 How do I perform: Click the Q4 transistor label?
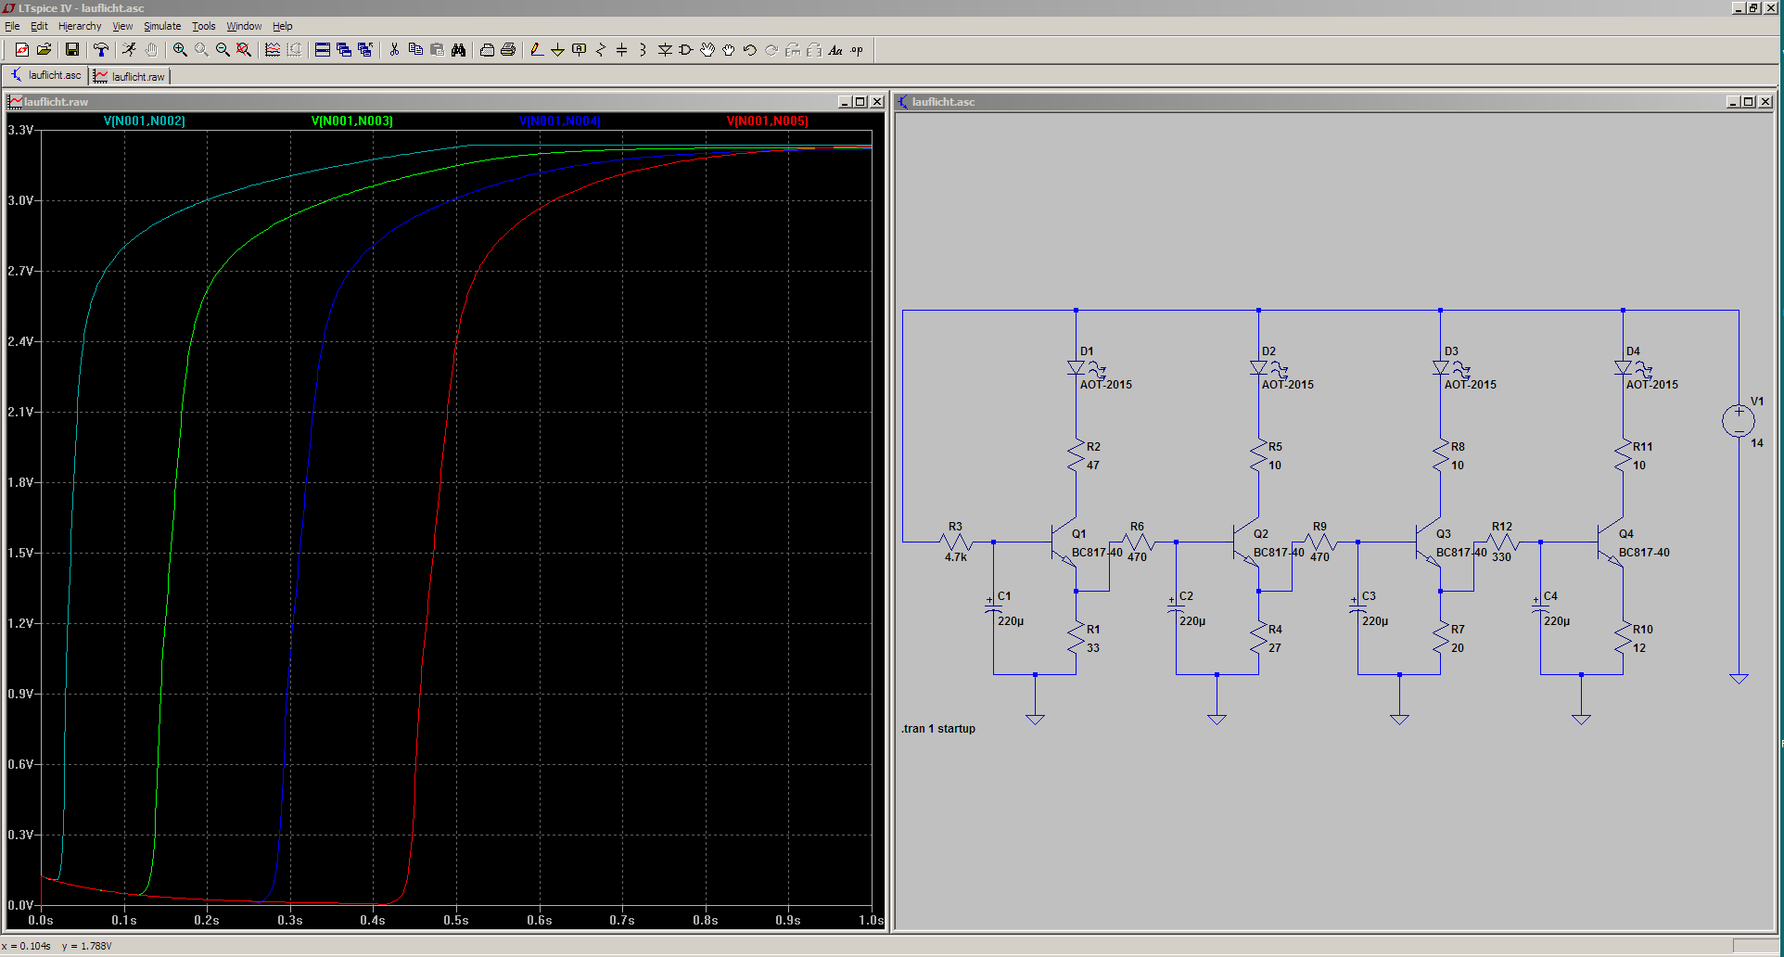coord(1626,534)
